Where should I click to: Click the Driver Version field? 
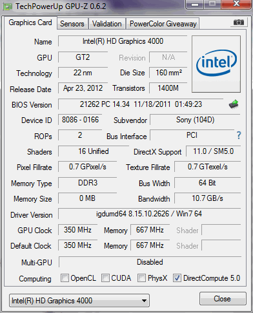(x=149, y=214)
